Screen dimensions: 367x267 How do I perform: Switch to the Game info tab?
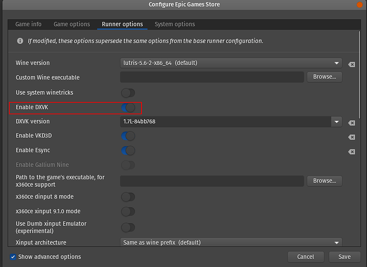(x=28, y=24)
